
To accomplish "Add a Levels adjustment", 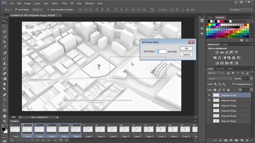I will (x=222, y=52).
